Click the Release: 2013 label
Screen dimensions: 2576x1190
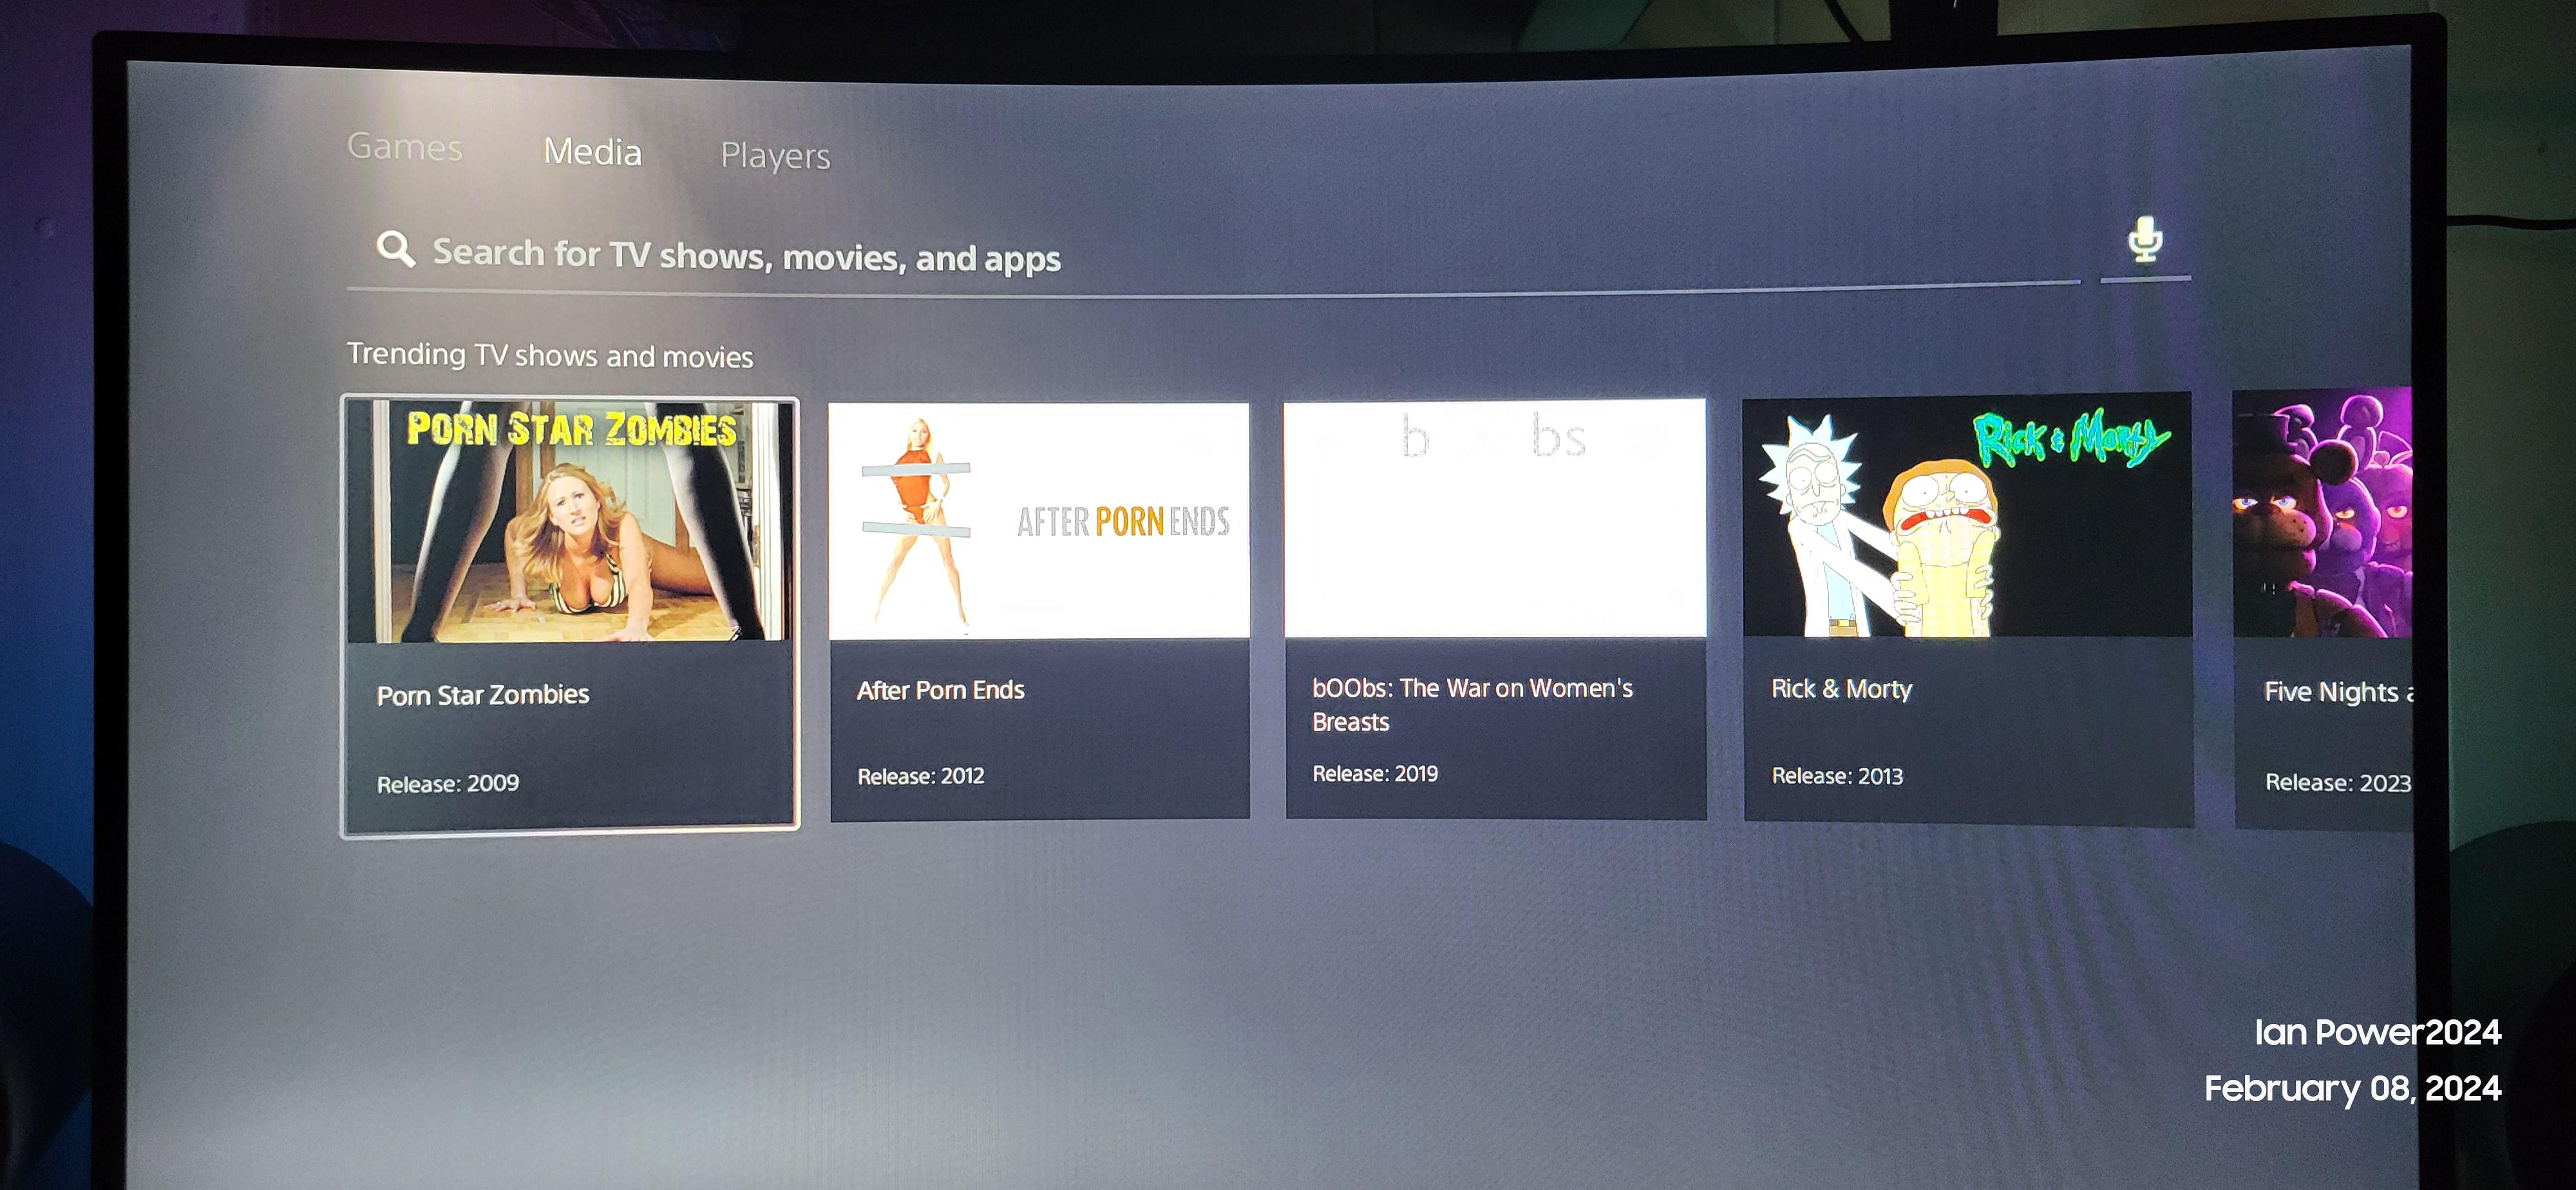[1837, 776]
